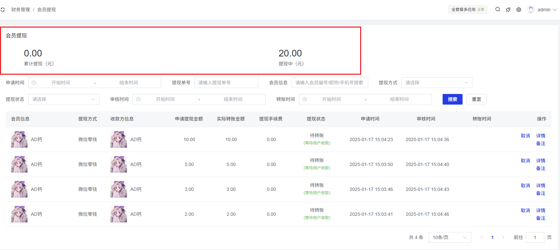Open the settings gear icon
560x250 pixels.
pos(519,10)
